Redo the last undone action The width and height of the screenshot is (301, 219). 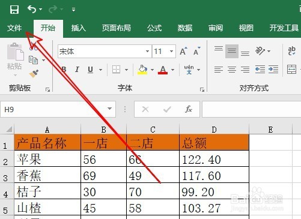[x=53, y=10]
